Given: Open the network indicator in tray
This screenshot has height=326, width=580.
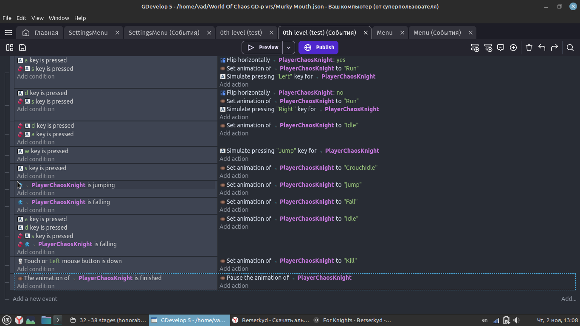Looking at the screenshot, I should 496,320.
